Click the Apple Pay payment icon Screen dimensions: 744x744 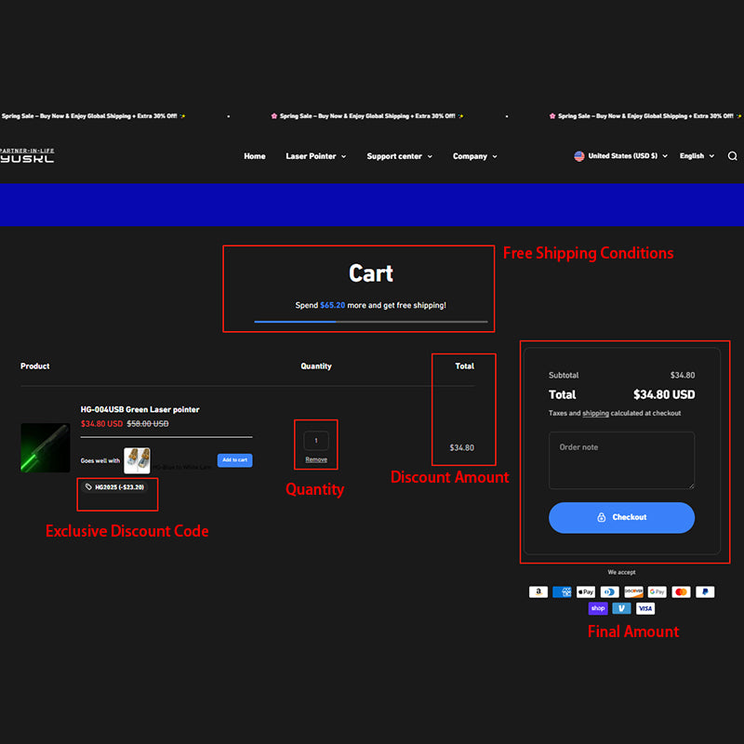pos(586,591)
